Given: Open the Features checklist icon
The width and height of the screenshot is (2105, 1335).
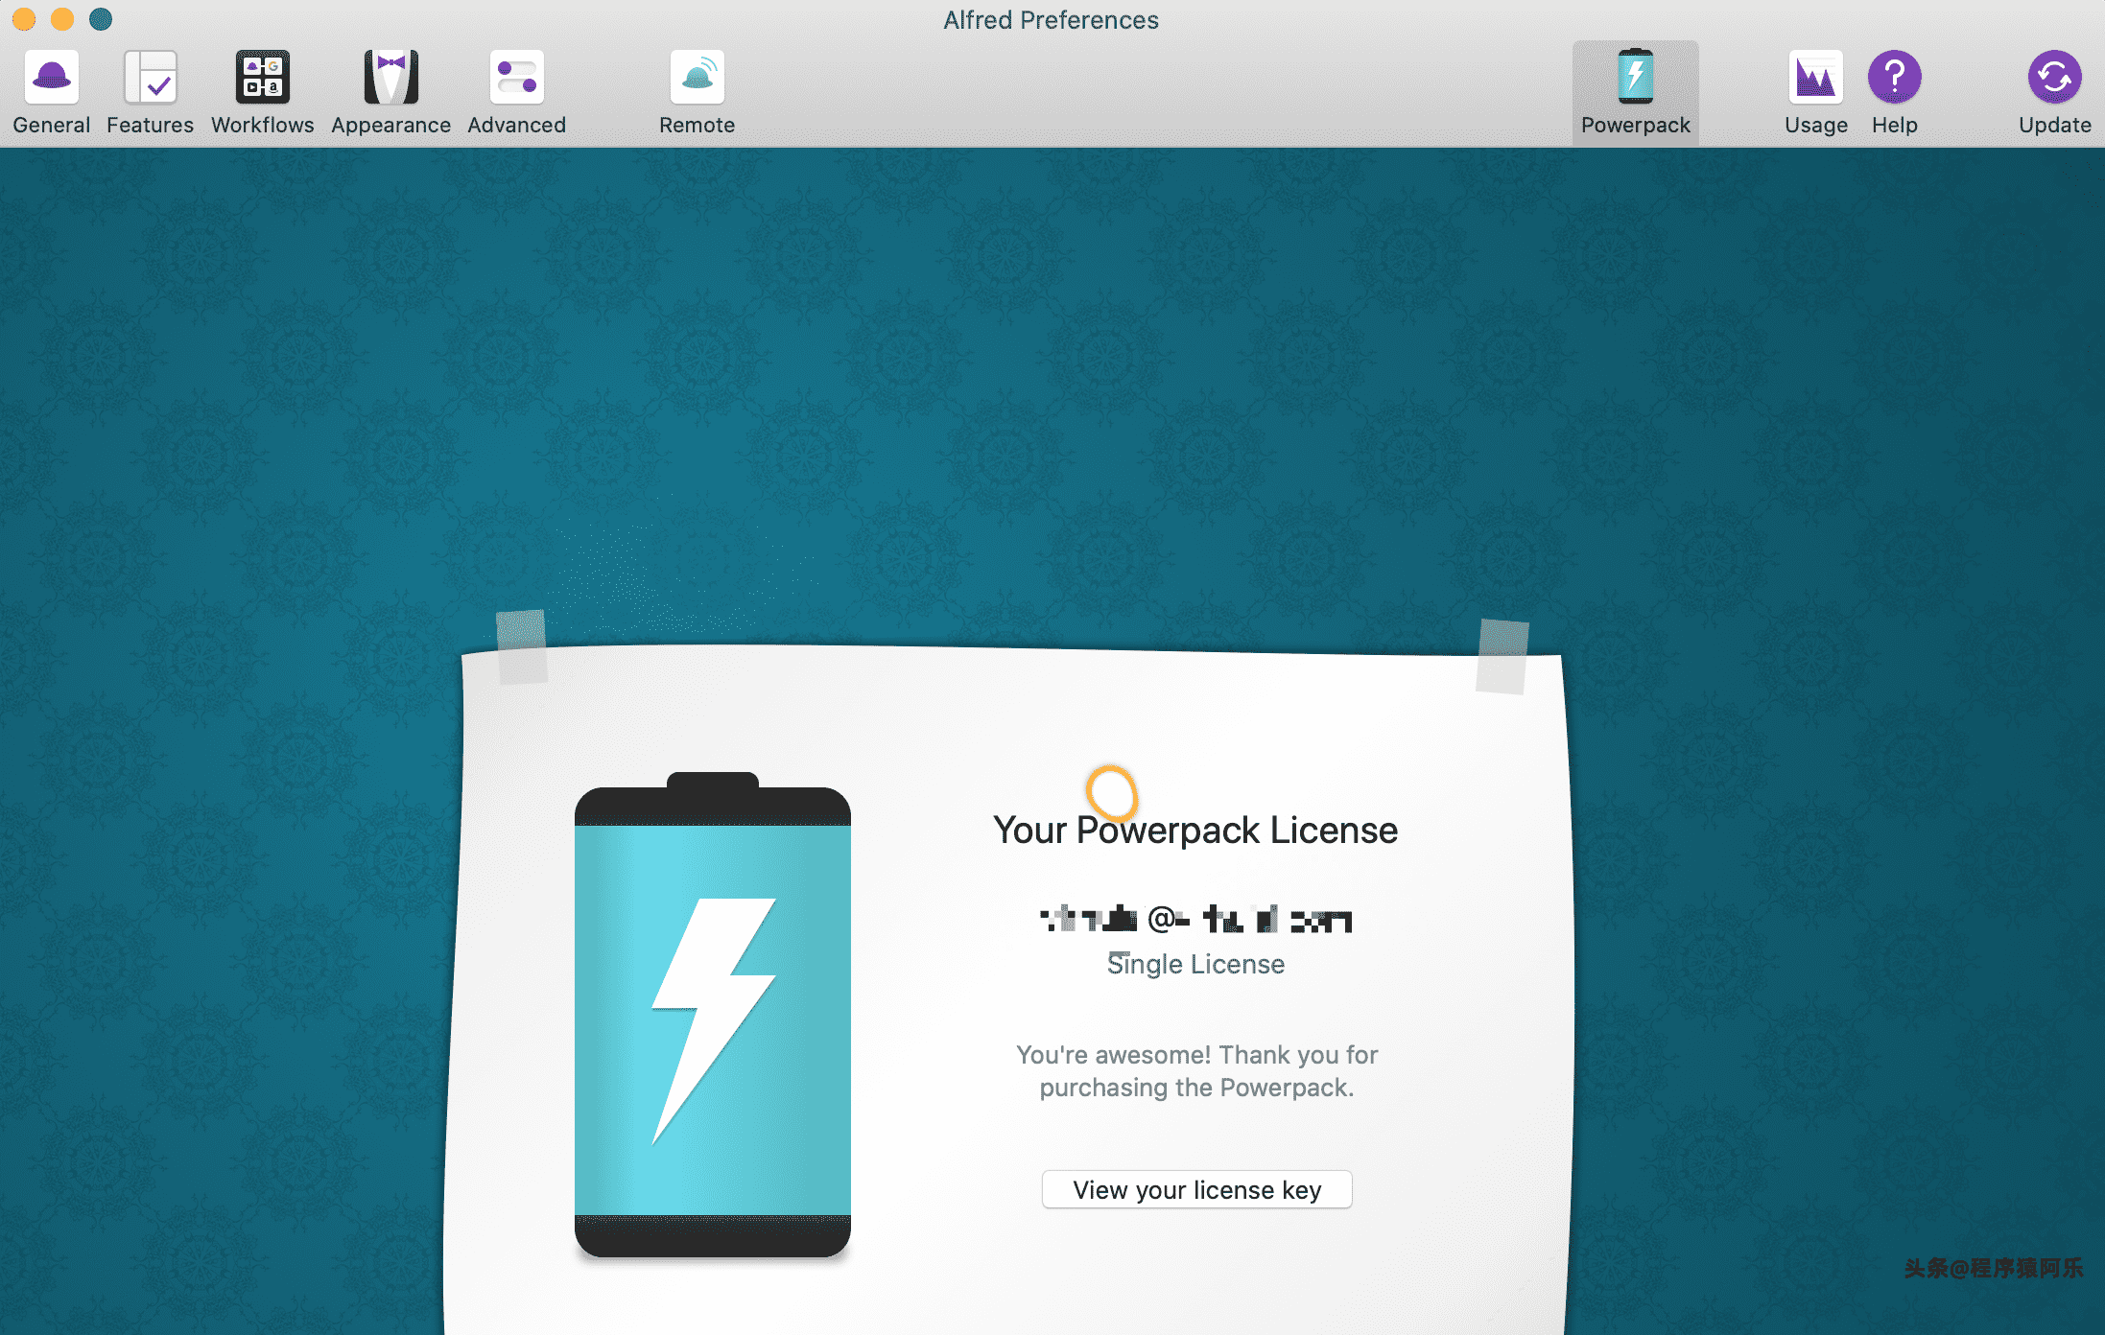Looking at the screenshot, I should pyautogui.click(x=151, y=77).
